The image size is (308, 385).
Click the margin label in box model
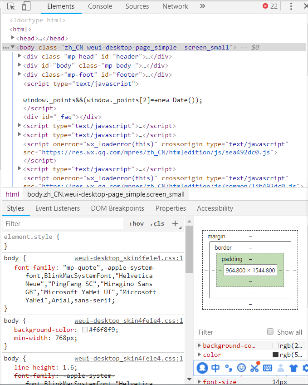coord(216,237)
